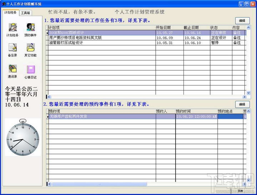This screenshot has height=195, width=257.
Task: Click left arrow of appointments horizontal scrollbar
Action: 49,184
